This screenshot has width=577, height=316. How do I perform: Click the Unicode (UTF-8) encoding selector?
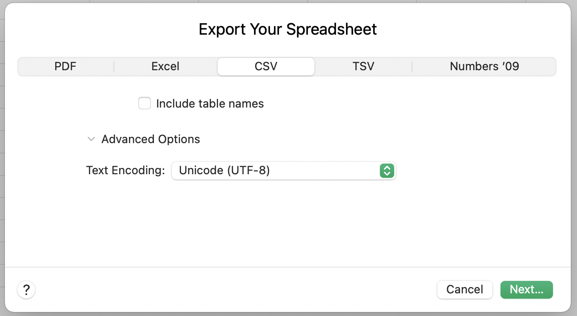pyautogui.click(x=283, y=171)
